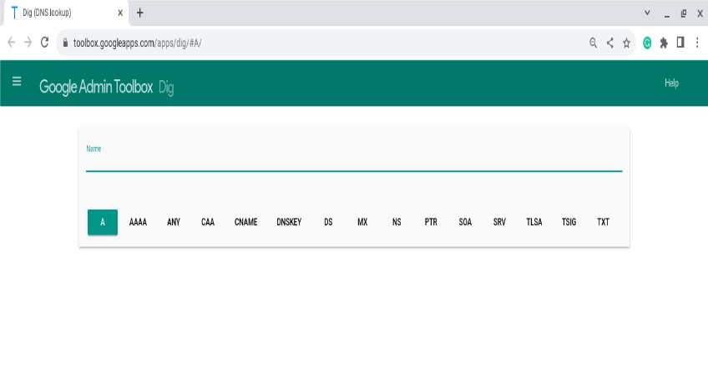Select the A record type

(x=103, y=222)
